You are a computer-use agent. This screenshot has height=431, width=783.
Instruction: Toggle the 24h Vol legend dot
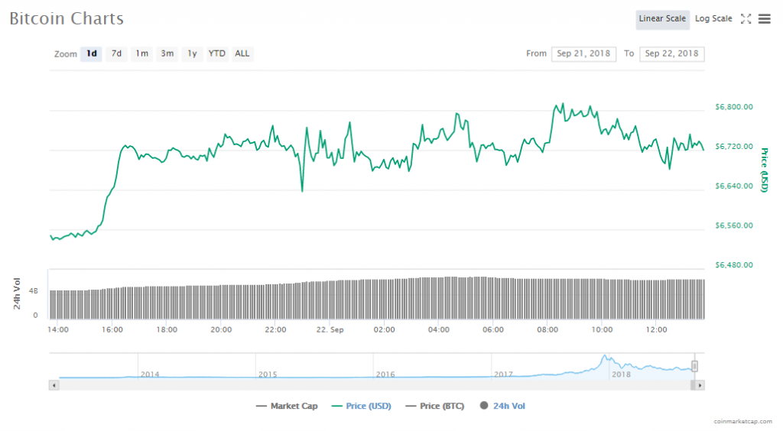click(x=485, y=406)
